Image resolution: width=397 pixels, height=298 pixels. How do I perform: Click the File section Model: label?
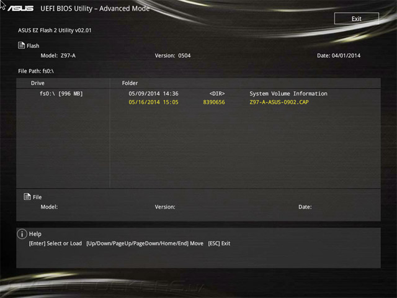click(x=49, y=207)
